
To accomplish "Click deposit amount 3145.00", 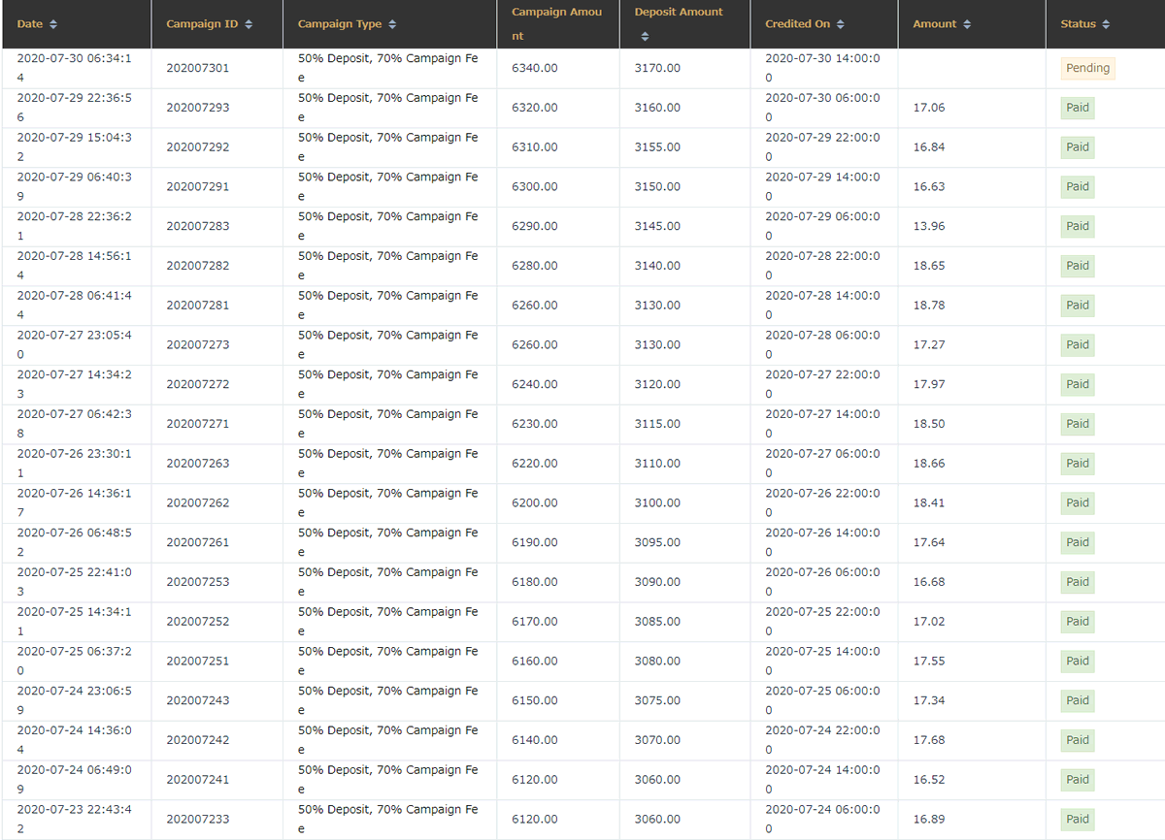I will [x=657, y=226].
